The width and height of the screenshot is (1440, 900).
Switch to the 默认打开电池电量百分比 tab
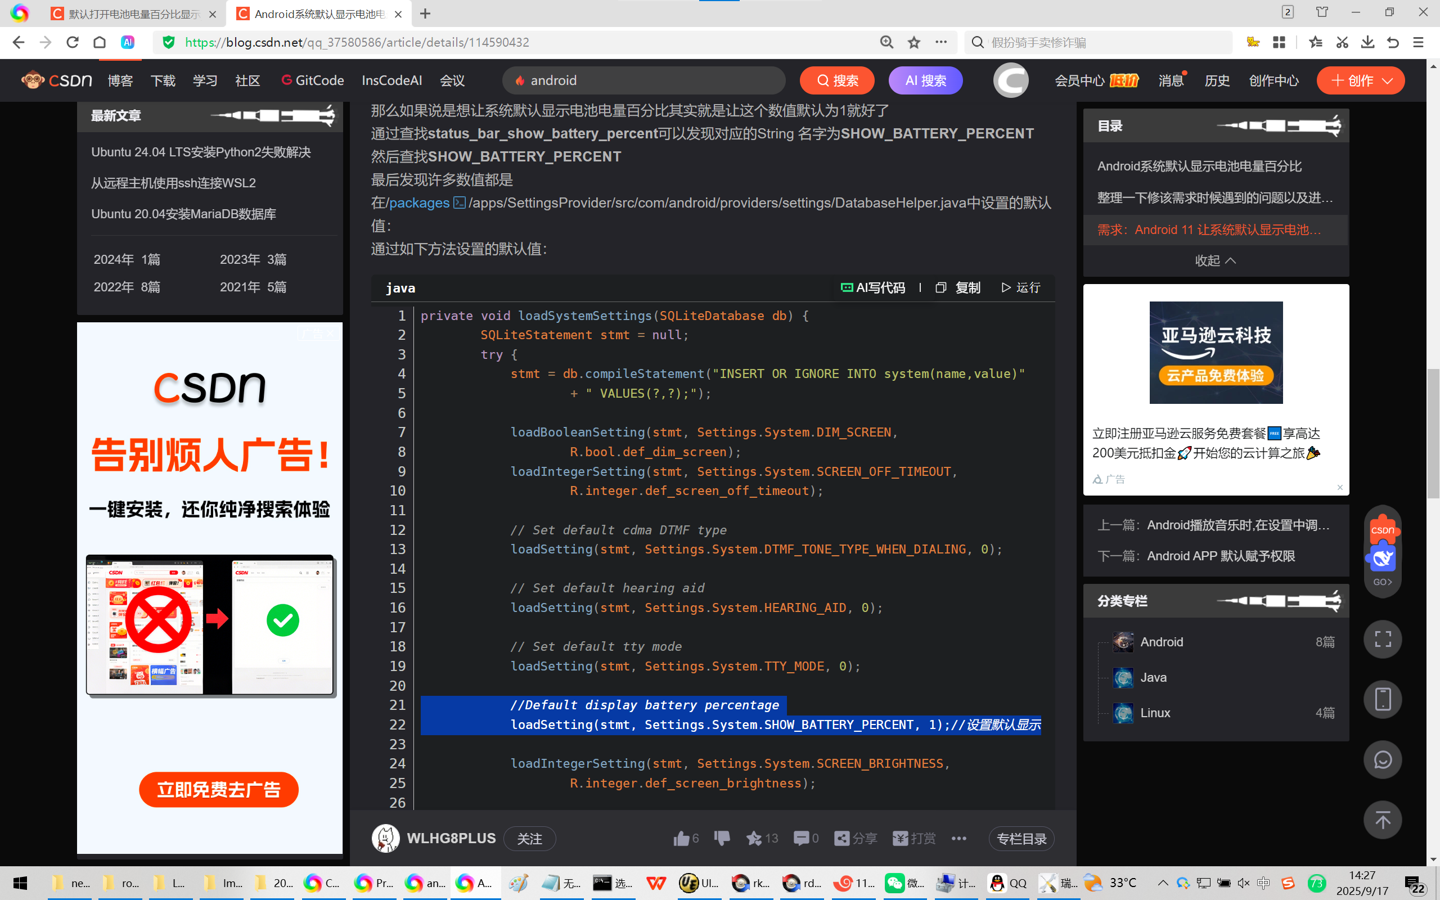[x=133, y=13]
